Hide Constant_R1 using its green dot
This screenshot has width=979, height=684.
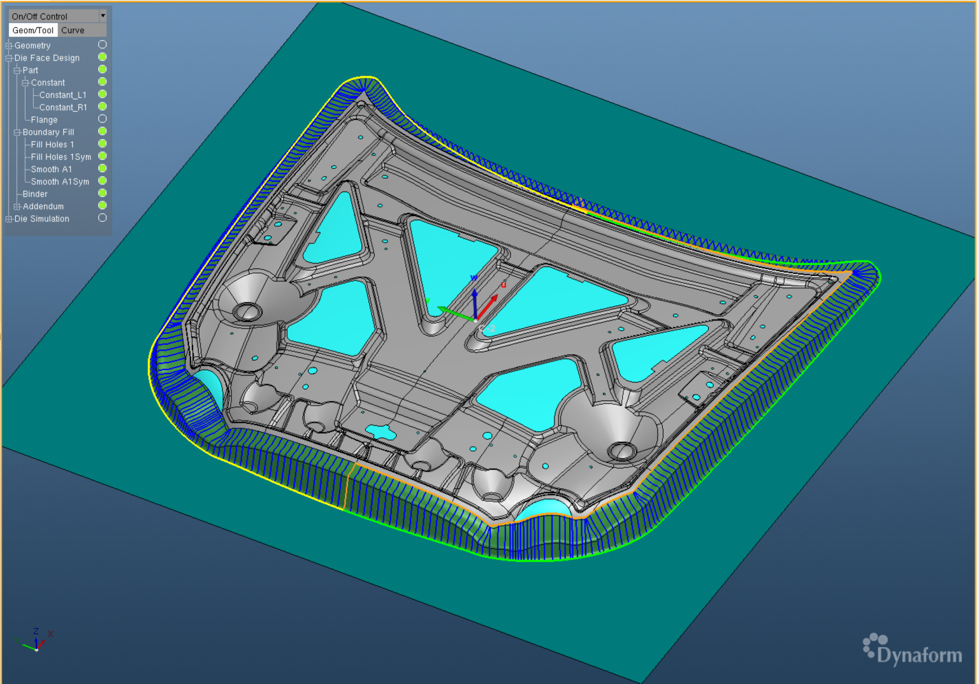[102, 106]
